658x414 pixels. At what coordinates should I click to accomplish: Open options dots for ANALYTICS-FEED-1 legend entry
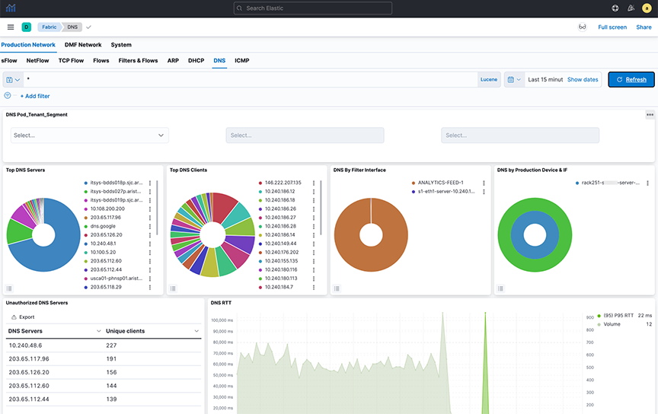(x=484, y=183)
